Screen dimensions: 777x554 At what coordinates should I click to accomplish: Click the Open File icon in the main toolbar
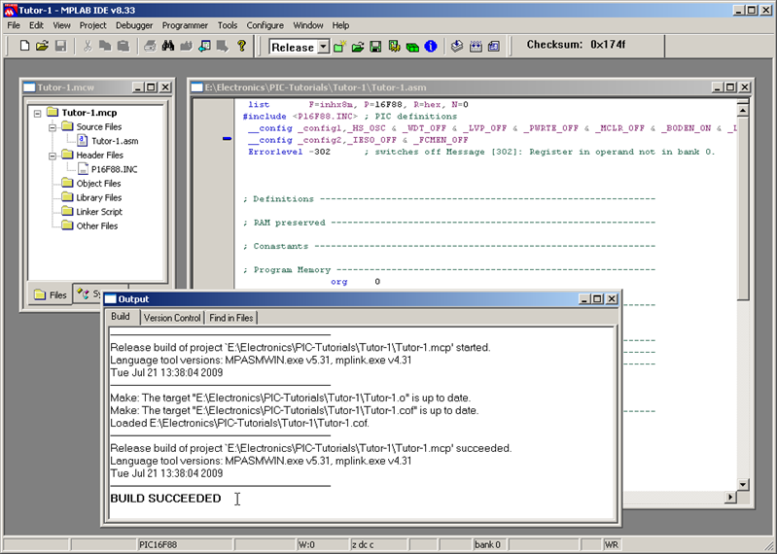[x=42, y=46]
